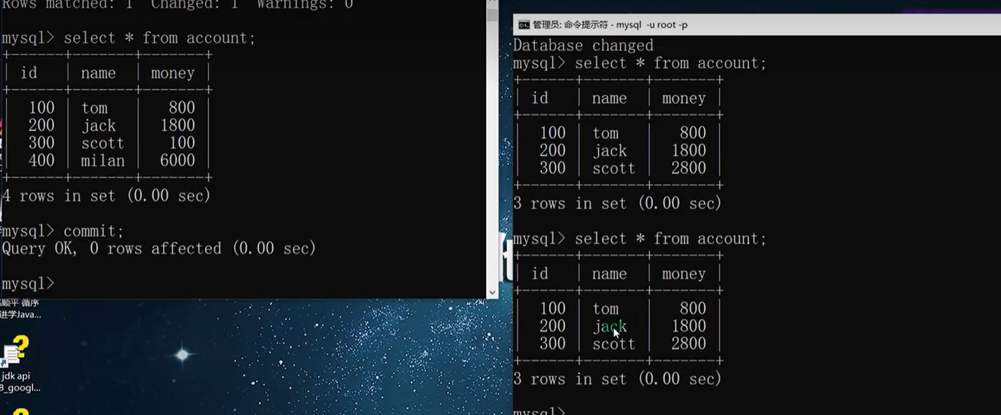Click id '400' in the left terminal table
Screen dimensions: 1001x415
(41, 161)
